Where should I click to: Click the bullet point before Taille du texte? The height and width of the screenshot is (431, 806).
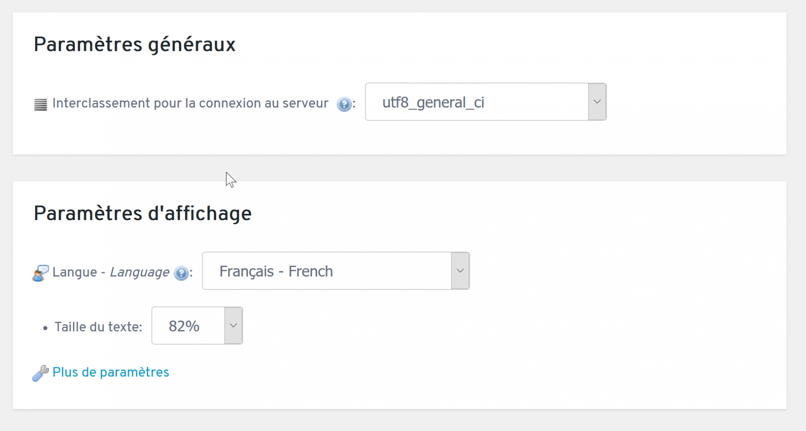[x=45, y=328]
